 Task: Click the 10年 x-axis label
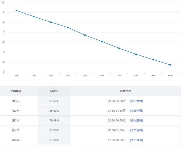point(170,75)
